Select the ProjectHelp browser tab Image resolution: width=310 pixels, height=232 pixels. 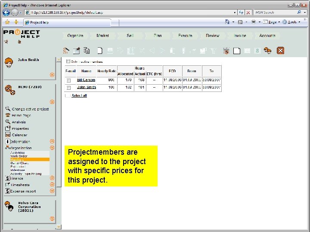(x=67, y=22)
